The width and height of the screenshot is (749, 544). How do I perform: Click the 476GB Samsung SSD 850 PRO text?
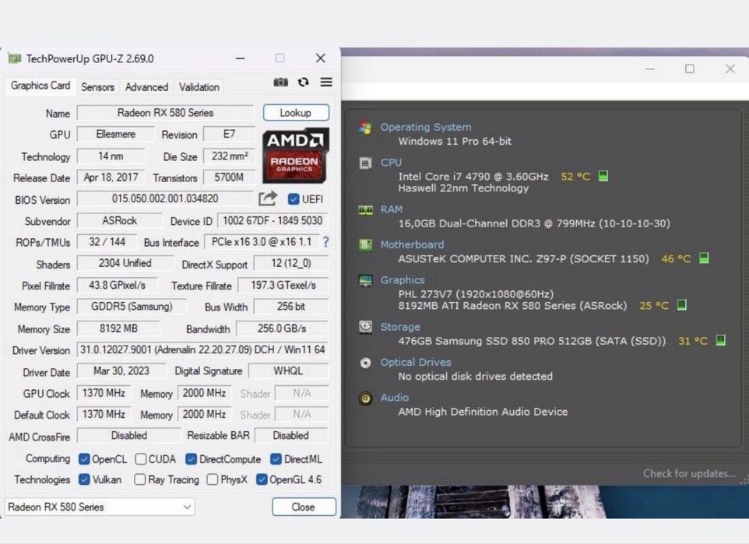click(x=532, y=341)
